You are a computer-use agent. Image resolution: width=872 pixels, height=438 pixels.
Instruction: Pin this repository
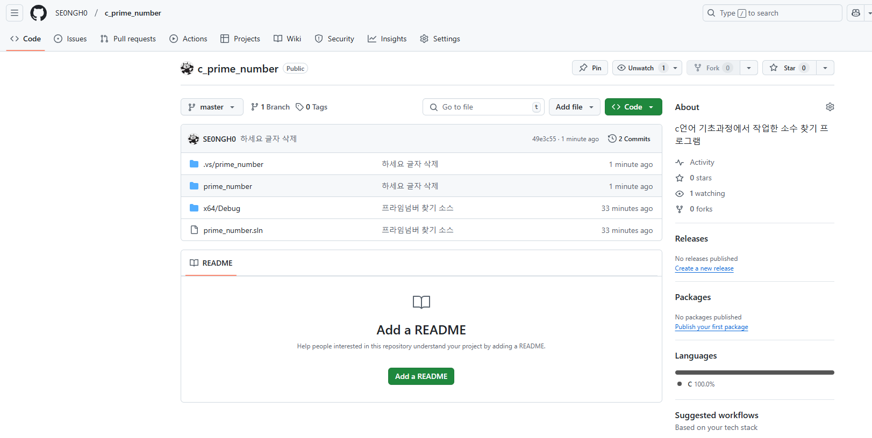coord(590,68)
